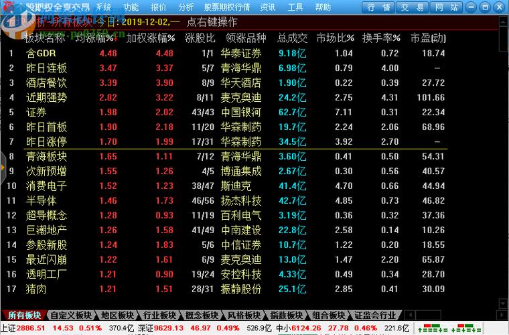Select the 含GDR sector row
Image resolution: width=509 pixels, height=335 pixels.
click(x=226, y=53)
